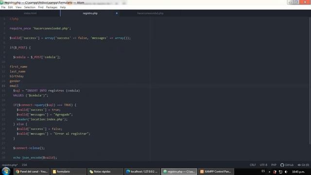Open the Help menu

click(x=63, y=7)
